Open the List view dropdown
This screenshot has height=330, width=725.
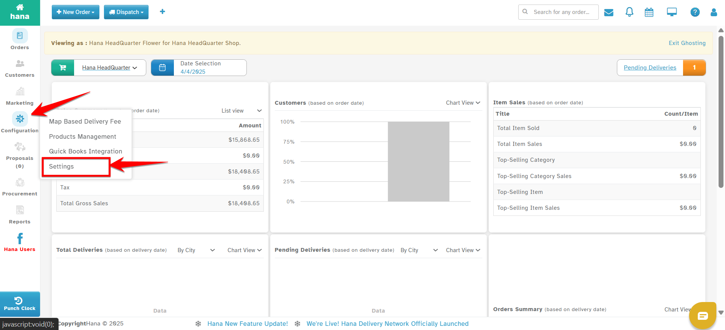pyautogui.click(x=242, y=111)
